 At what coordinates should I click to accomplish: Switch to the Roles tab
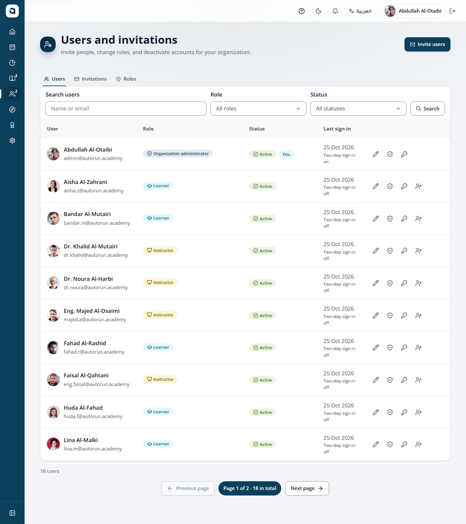[126, 79]
